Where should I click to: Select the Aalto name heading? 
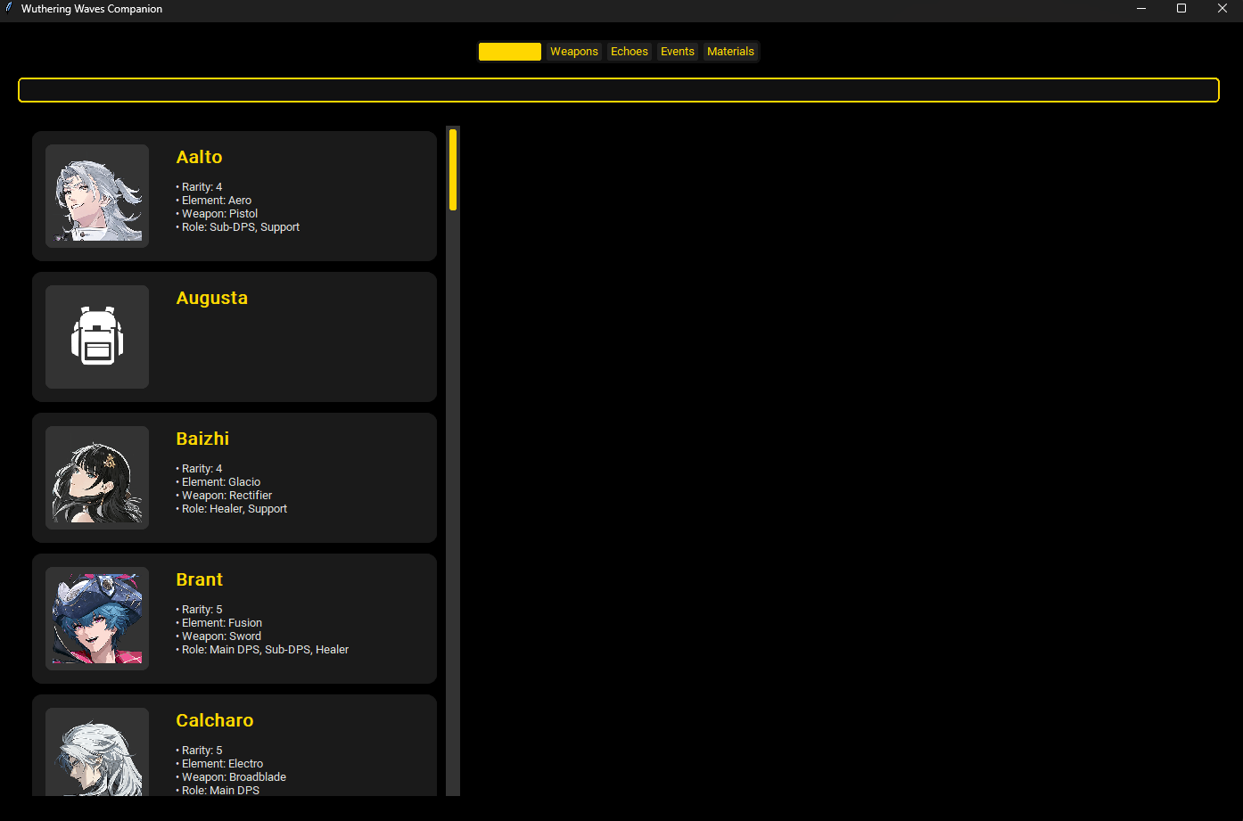tap(199, 157)
